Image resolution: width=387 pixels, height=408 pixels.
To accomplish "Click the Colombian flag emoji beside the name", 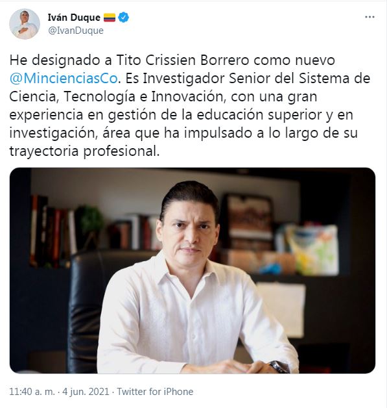I will point(110,18).
